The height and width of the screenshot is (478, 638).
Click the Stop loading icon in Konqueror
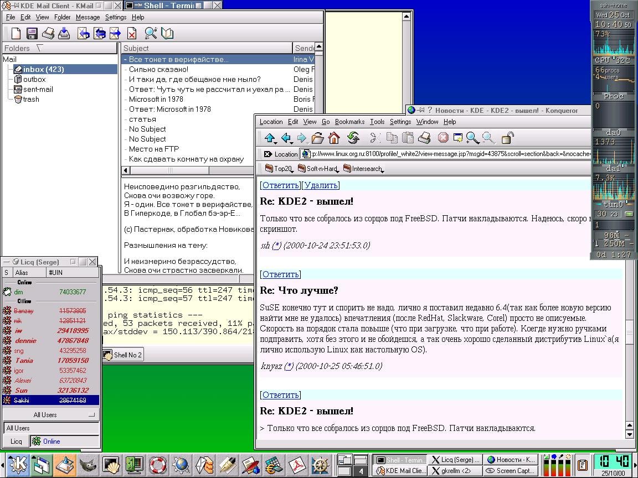443,138
